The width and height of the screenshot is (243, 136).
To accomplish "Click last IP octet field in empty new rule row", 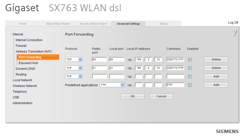I will [x=158, y=76].
